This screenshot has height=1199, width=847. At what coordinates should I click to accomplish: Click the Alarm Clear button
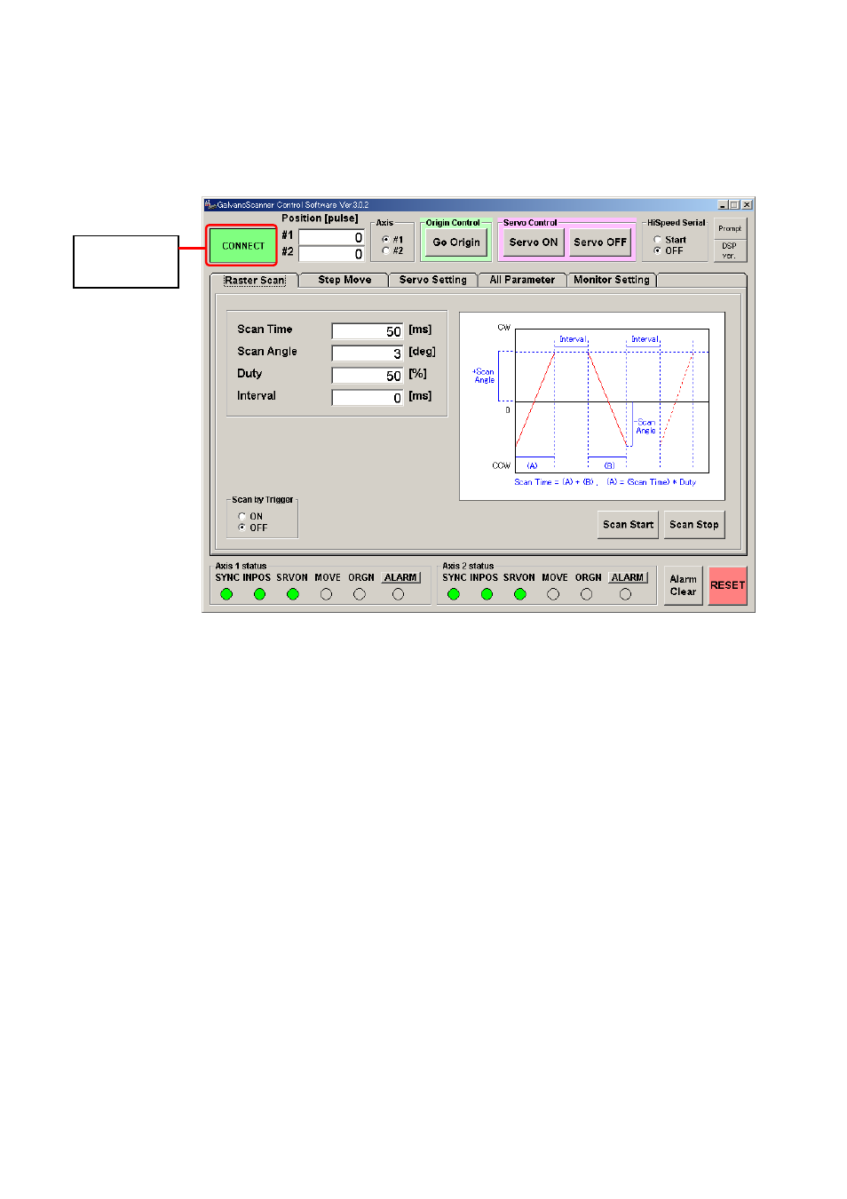(684, 585)
